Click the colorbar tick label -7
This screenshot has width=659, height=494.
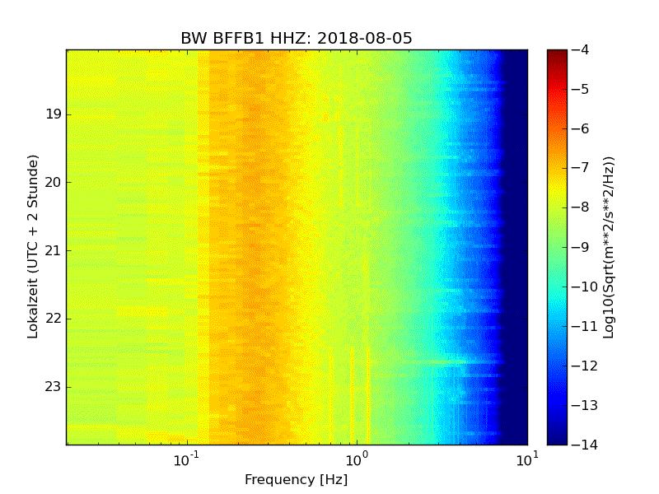pyautogui.click(x=581, y=168)
